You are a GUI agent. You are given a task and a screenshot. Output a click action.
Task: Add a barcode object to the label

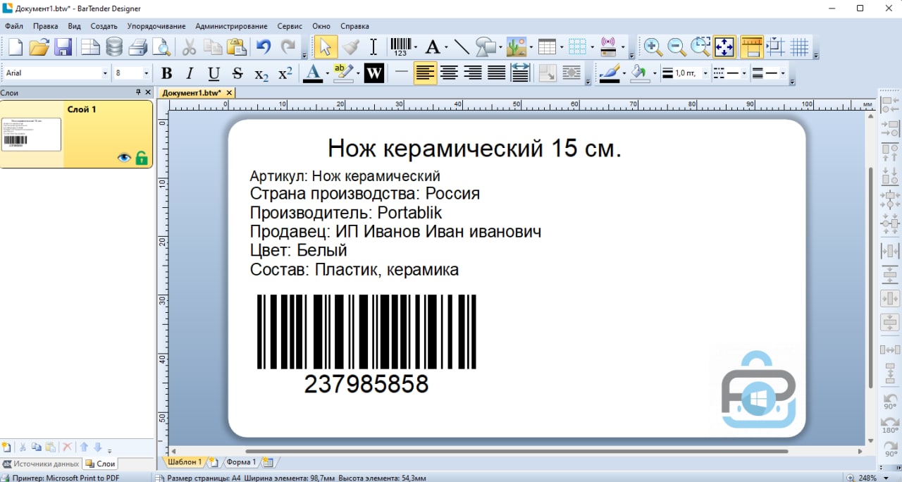401,47
